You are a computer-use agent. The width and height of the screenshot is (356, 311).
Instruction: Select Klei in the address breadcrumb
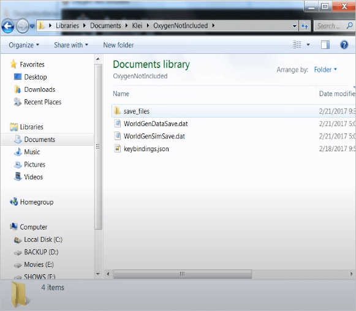pos(137,26)
